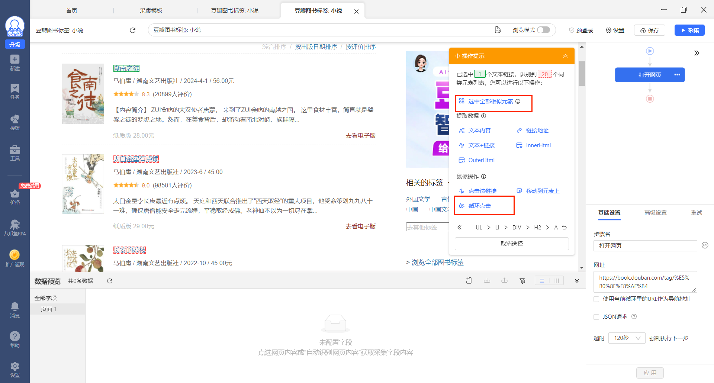The width and height of the screenshot is (714, 383).
Task: Click the export data icon in preview toolbar
Action: 505,281
